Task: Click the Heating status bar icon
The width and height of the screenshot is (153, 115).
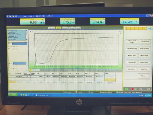Action: (x=77, y=92)
